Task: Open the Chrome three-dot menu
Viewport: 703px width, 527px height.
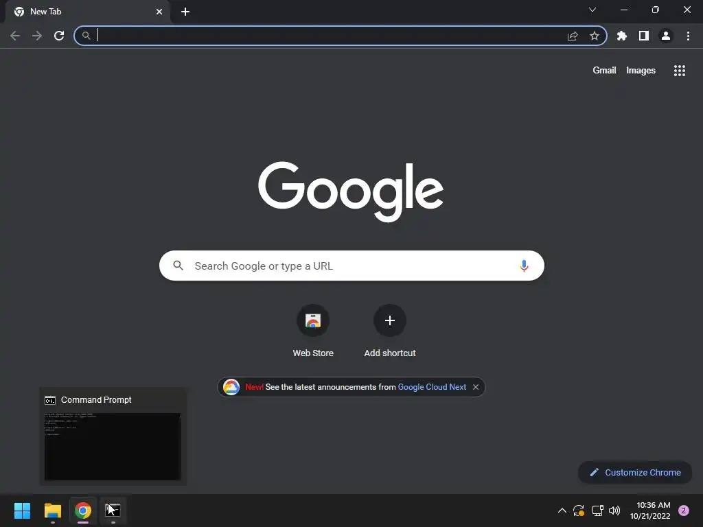Action: (x=688, y=36)
